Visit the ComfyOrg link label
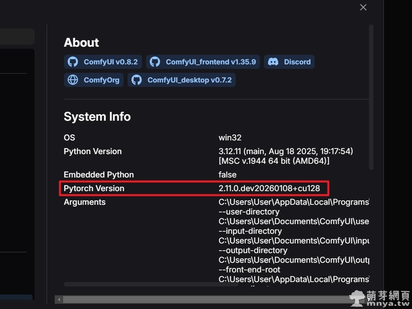 101,80
